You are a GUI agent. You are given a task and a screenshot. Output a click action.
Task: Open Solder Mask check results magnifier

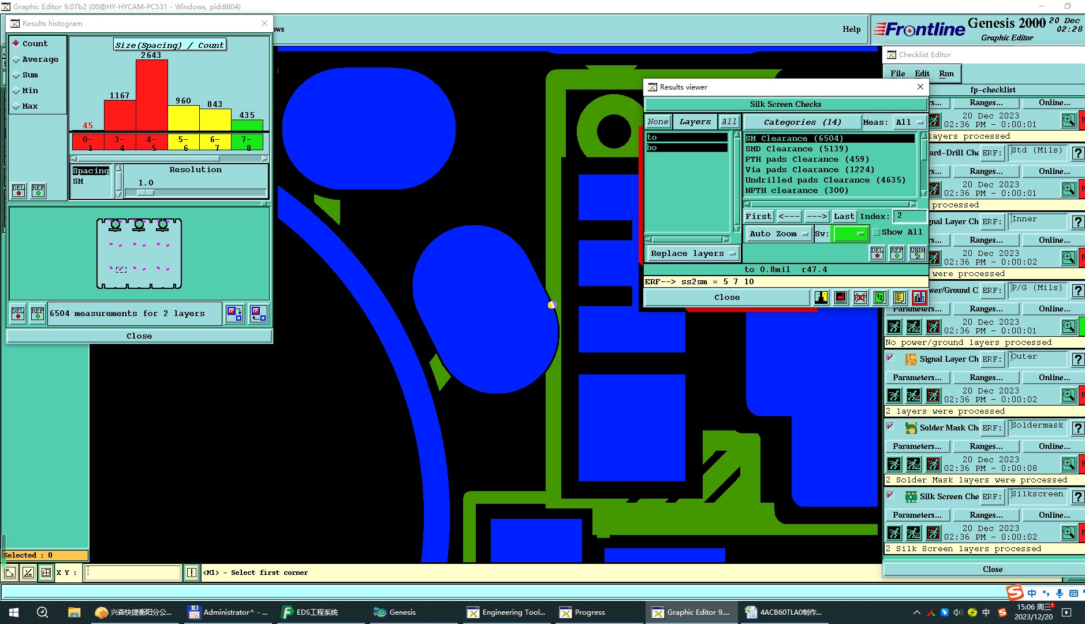tap(1069, 463)
